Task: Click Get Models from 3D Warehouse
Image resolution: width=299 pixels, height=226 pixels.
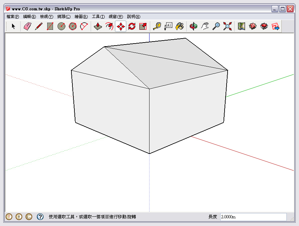Action: pos(253,26)
